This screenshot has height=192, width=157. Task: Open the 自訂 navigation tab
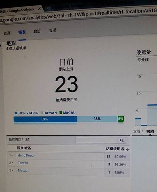pos(37,31)
